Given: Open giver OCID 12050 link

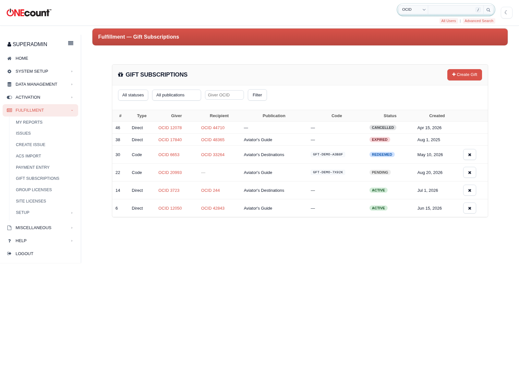Looking at the screenshot, I should pyautogui.click(x=170, y=208).
